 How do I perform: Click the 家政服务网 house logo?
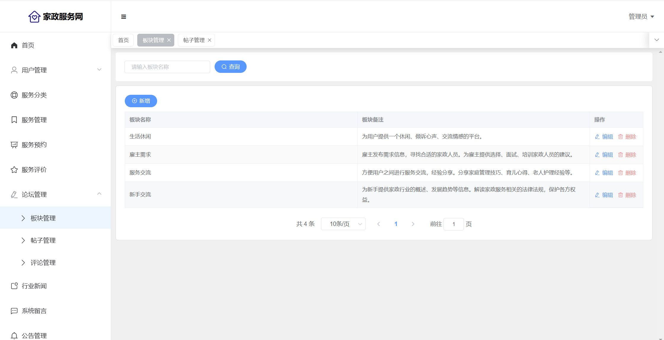tap(34, 17)
